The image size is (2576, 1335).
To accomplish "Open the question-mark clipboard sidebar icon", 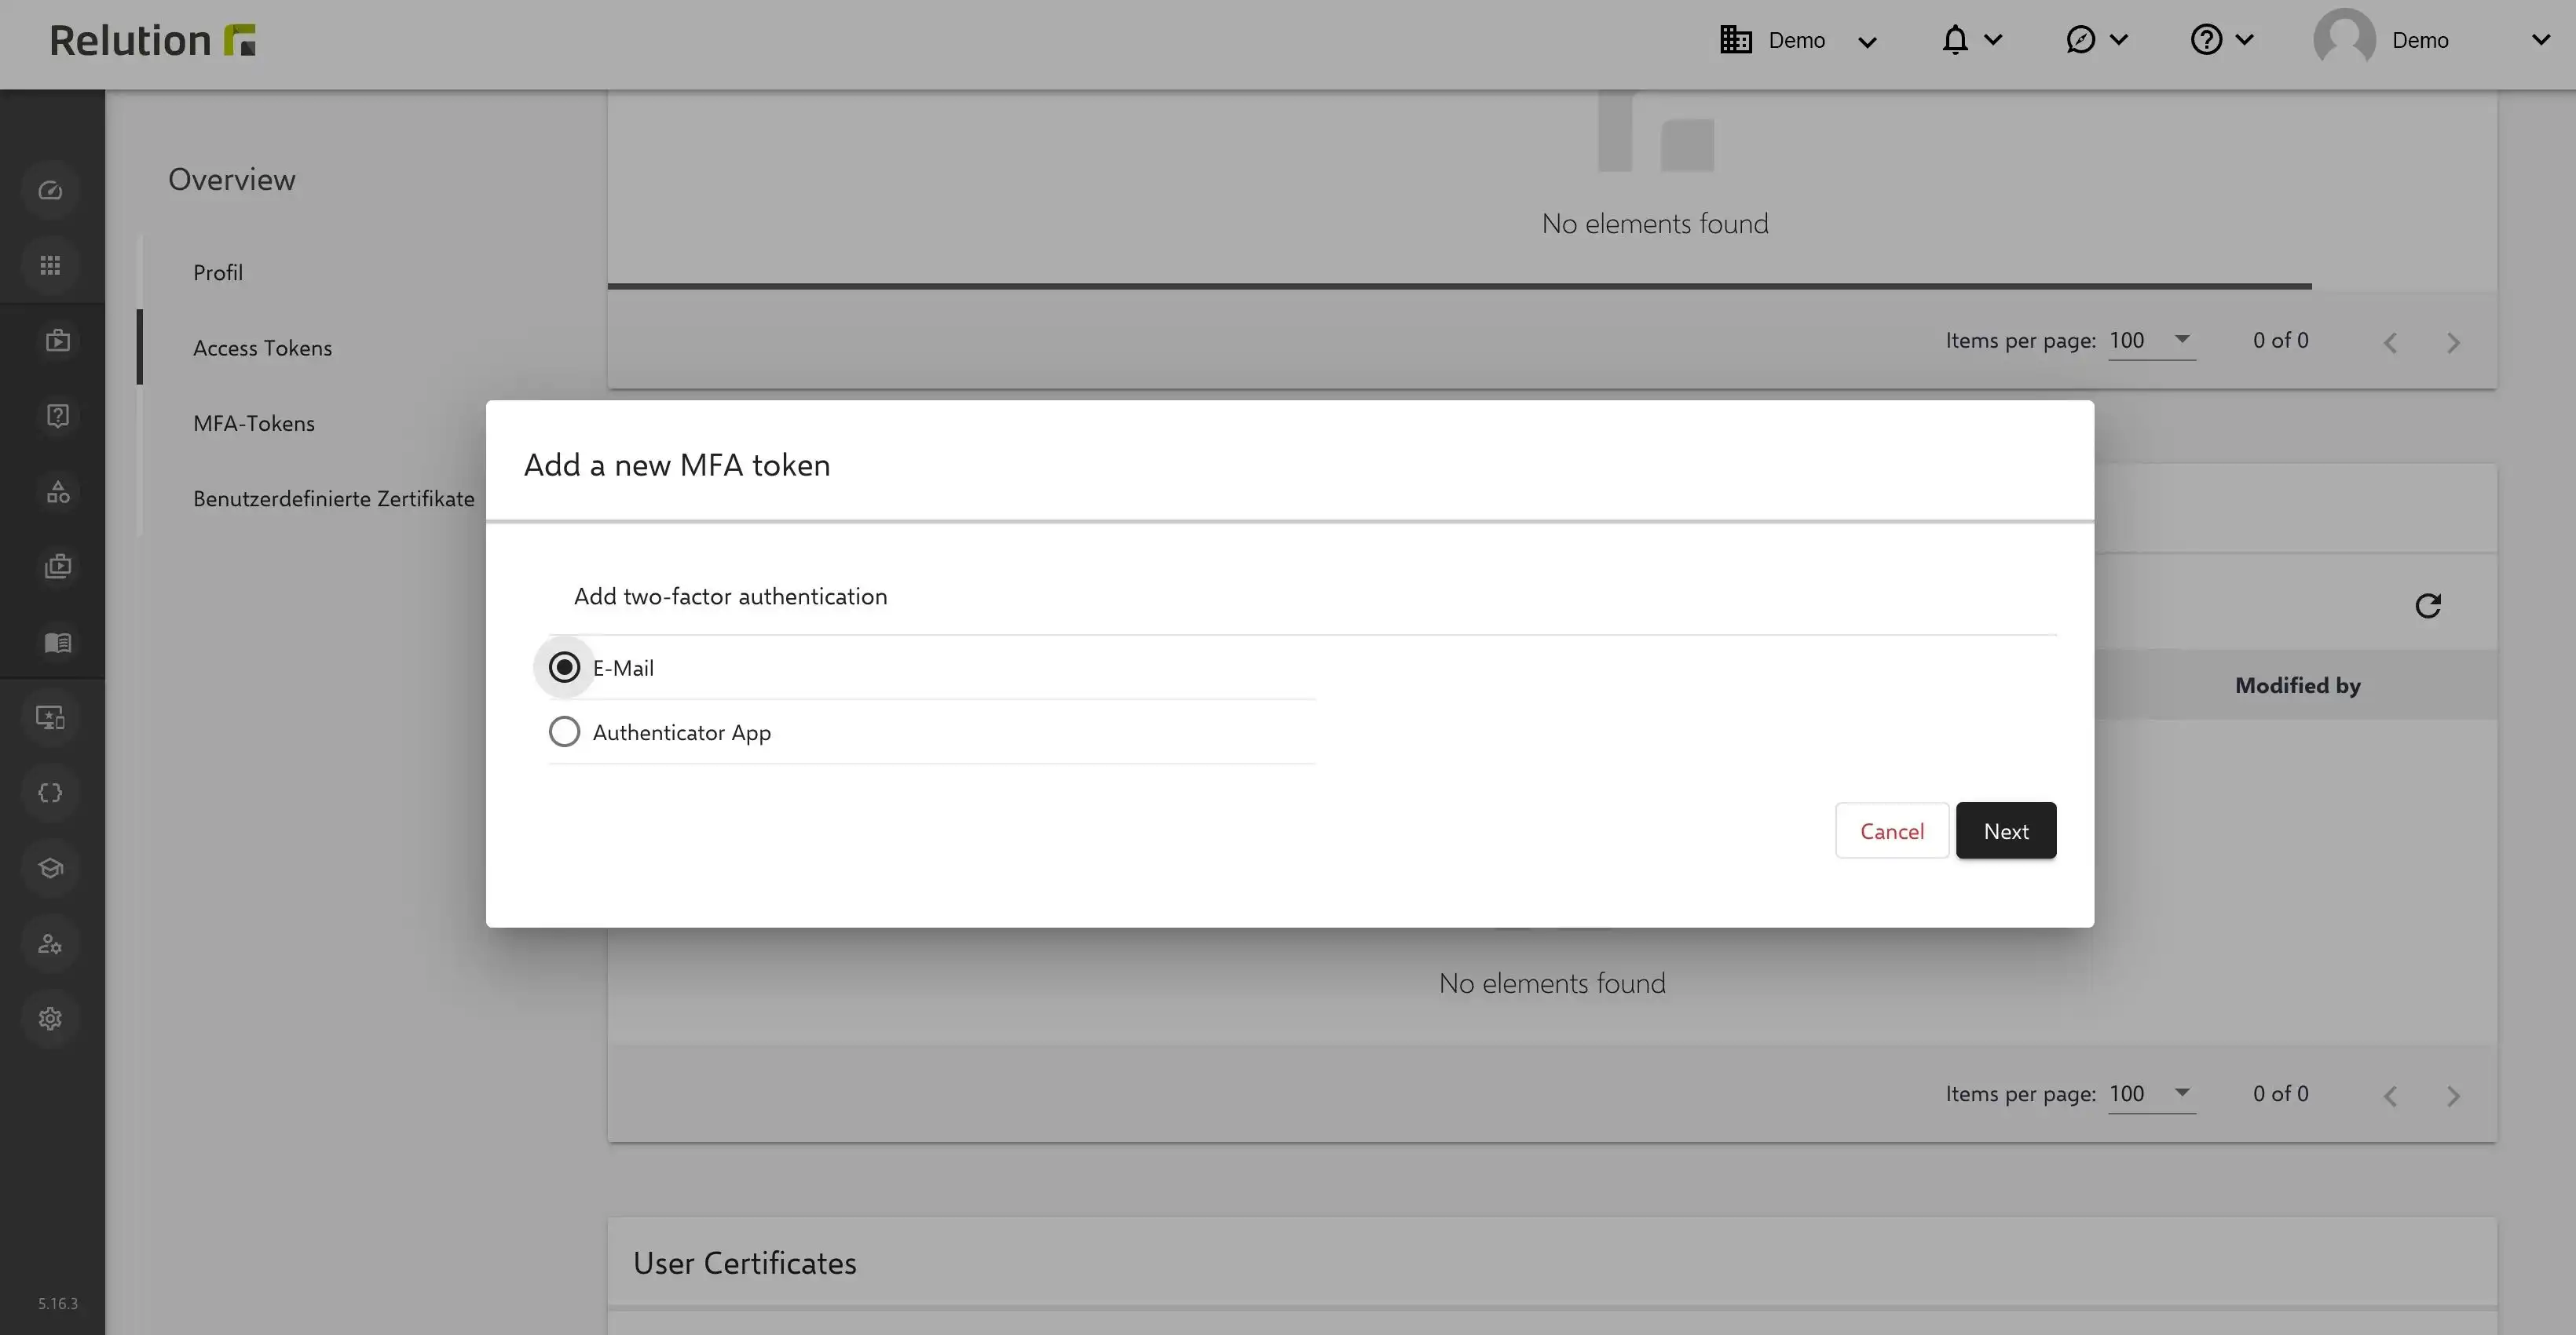I will click(57, 416).
